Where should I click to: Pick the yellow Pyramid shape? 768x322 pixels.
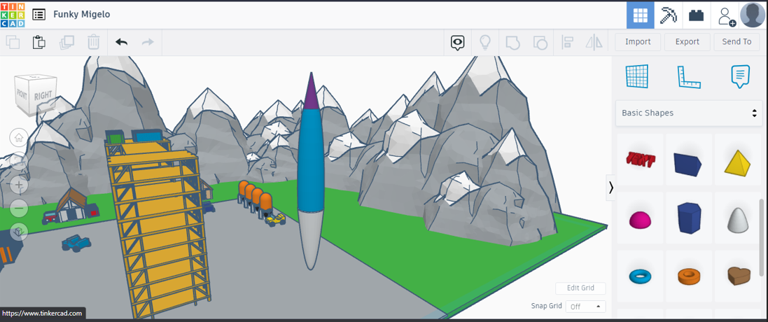click(738, 162)
